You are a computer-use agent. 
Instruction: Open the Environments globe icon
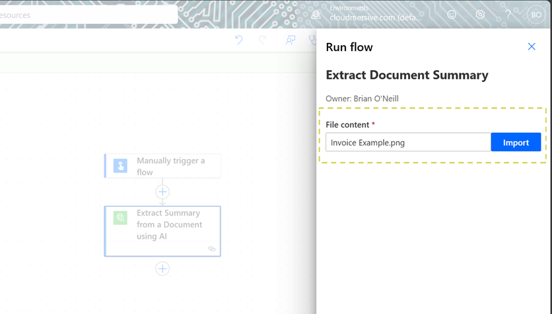tap(316, 15)
